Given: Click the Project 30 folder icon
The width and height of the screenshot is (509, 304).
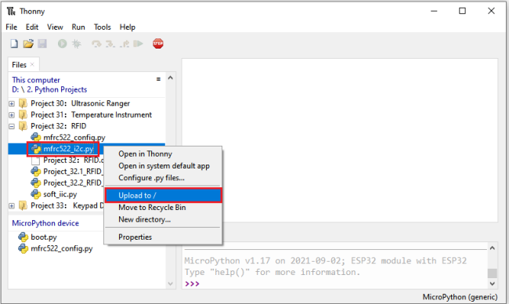Looking at the screenshot, I should (23, 103).
